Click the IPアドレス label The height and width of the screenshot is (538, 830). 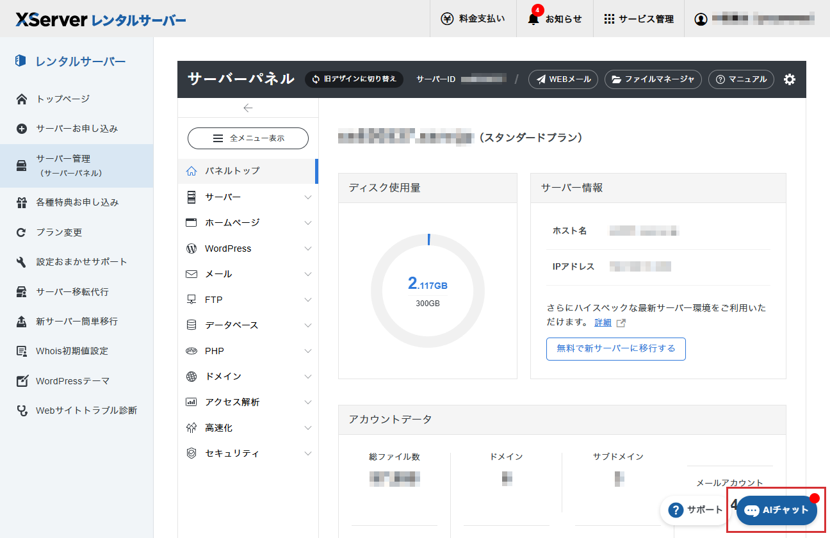(574, 266)
